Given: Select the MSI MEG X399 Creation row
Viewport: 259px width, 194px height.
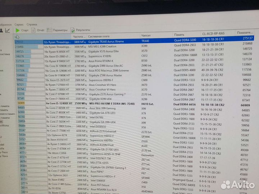Looking at the screenshot, I should pyautogui.click(x=134, y=46).
